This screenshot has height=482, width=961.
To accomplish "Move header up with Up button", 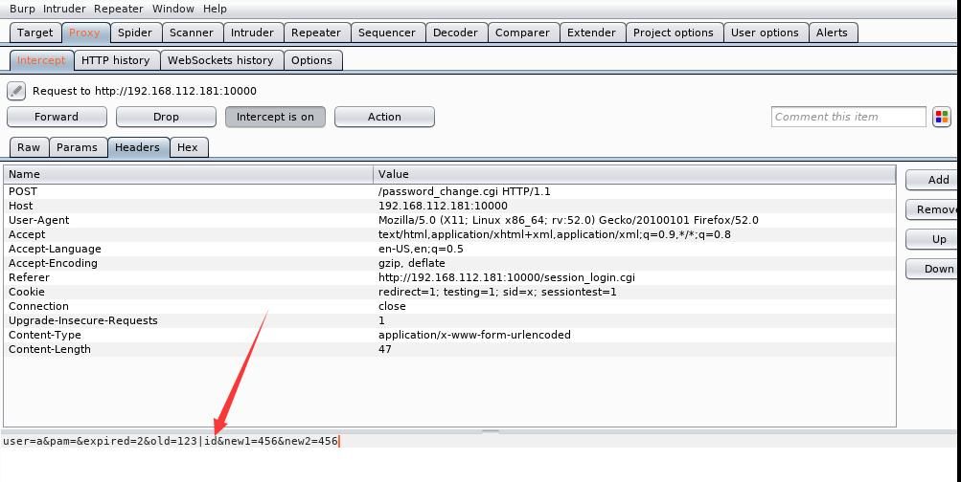I will tap(933, 239).
